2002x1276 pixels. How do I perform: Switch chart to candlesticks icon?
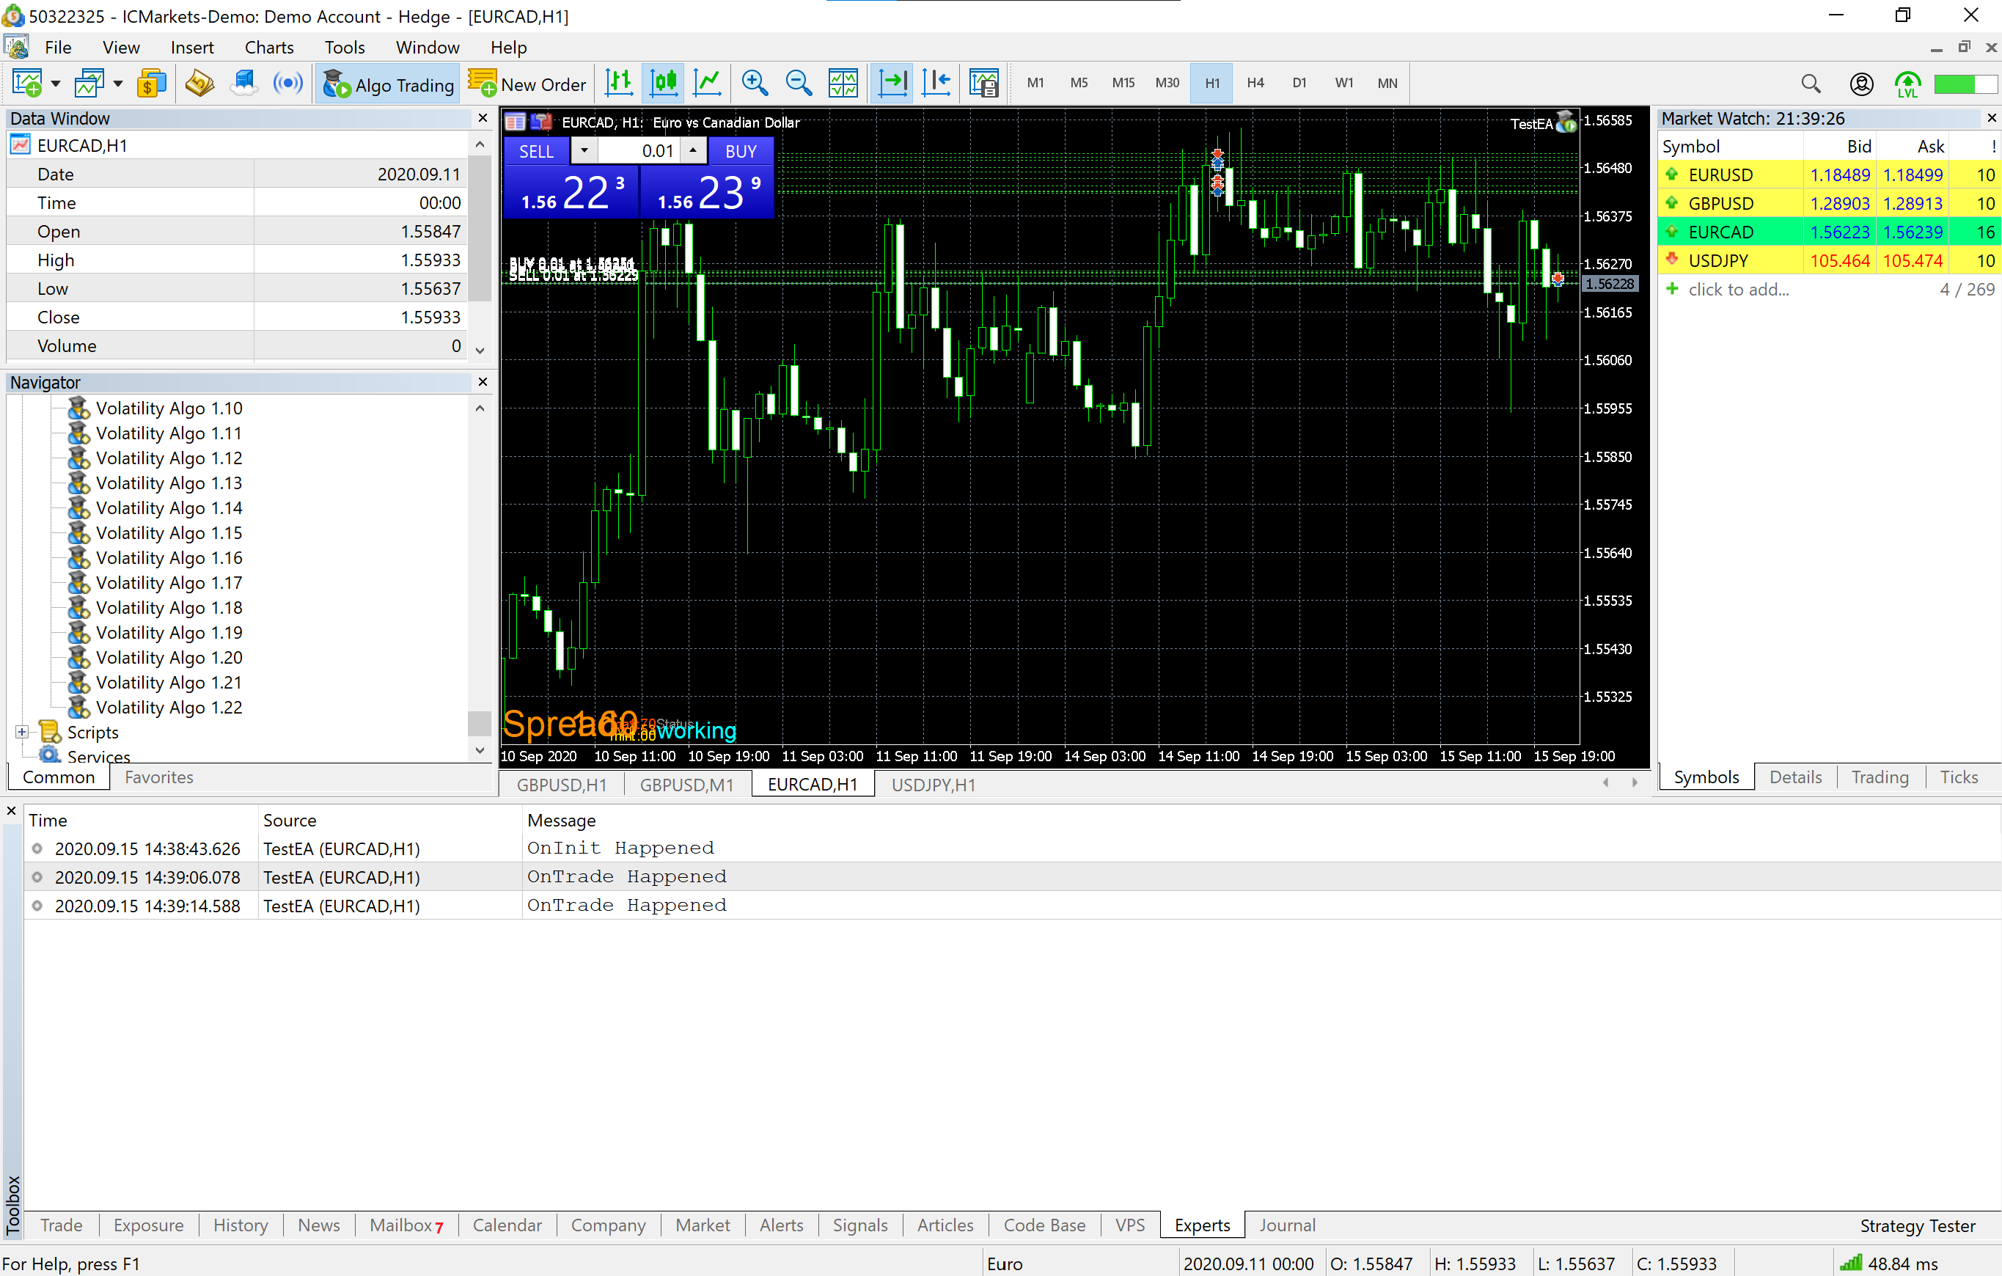[664, 83]
